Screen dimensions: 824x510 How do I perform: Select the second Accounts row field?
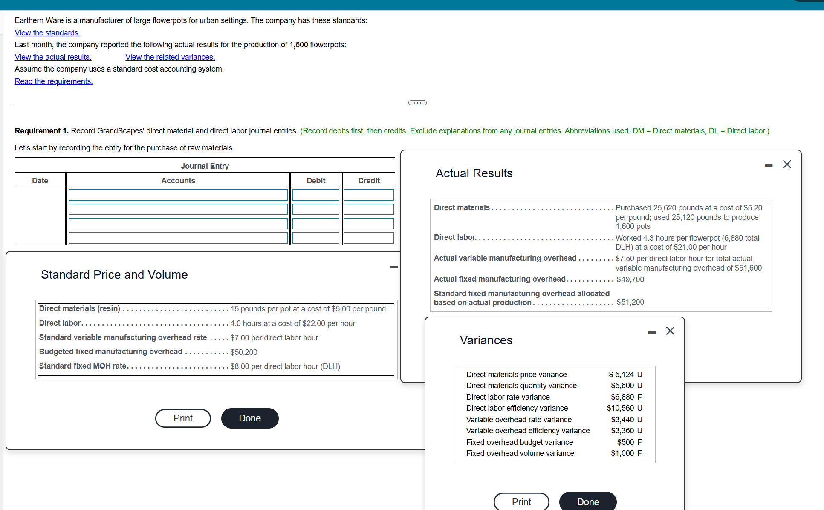point(178,209)
